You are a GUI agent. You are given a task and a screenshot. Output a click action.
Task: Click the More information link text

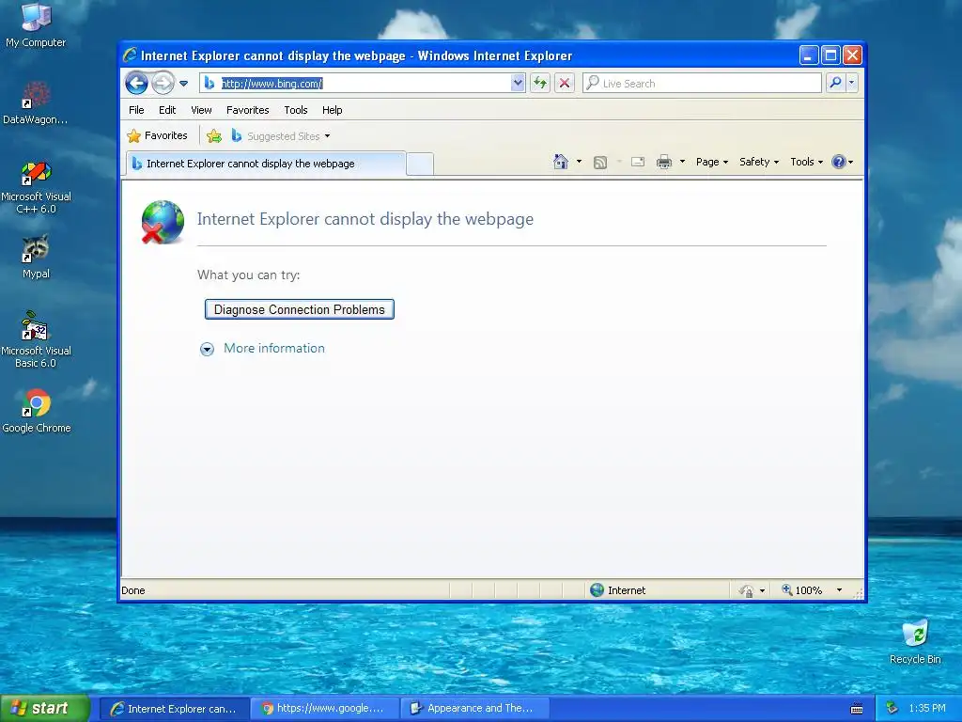(x=274, y=348)
